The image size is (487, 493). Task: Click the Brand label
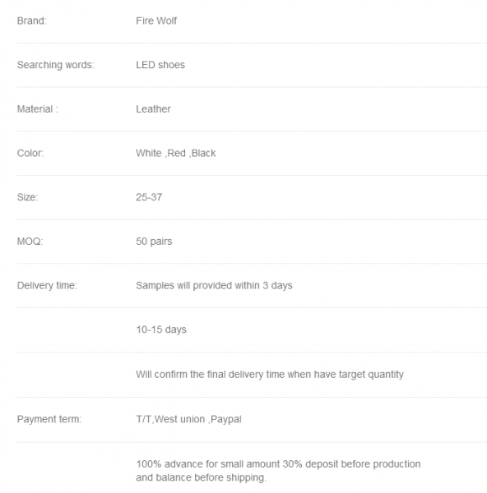pyautogui.click(x=31, y=21)
